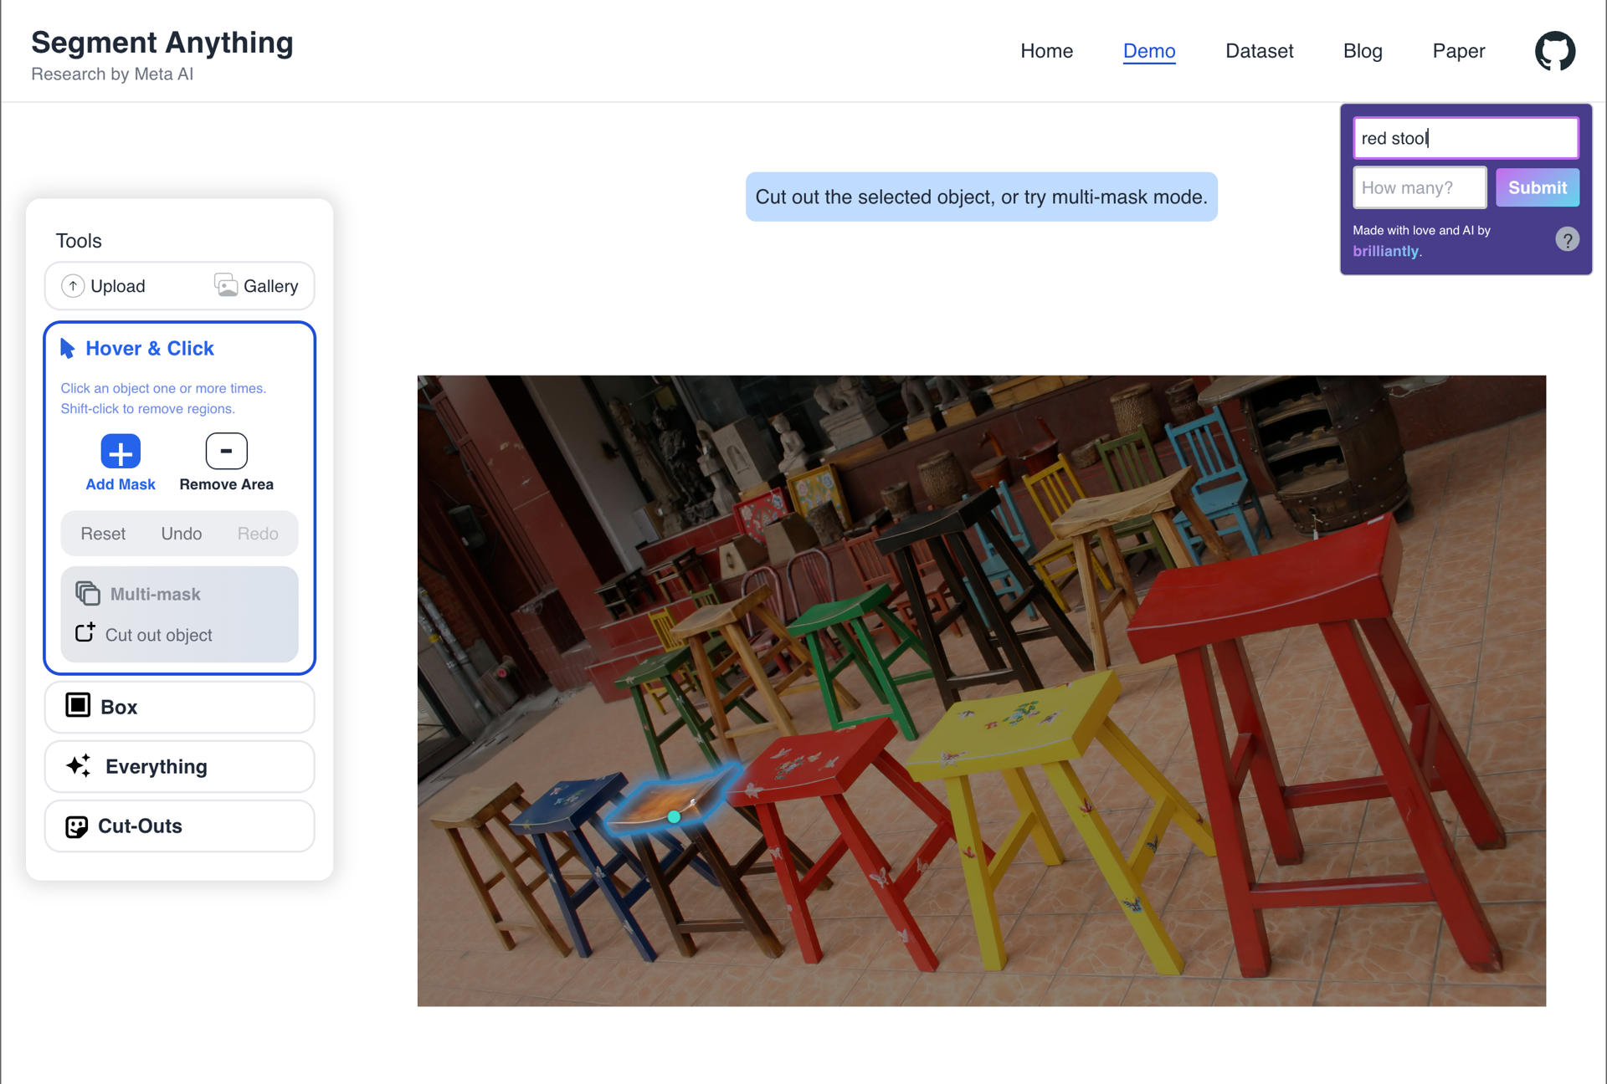The height and width of the screenshot is (1084, 1607).
Task: Click the Hover & Click cursor icon
Action: click(68, 348)
